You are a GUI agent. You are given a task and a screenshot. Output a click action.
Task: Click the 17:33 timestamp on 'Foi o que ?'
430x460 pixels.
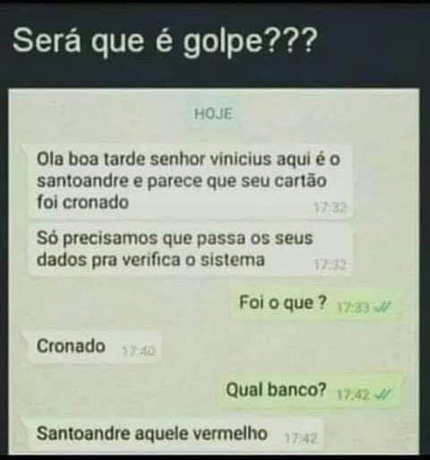click(354, 308)
